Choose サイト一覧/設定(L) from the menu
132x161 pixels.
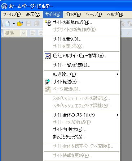tap(82, 65)
